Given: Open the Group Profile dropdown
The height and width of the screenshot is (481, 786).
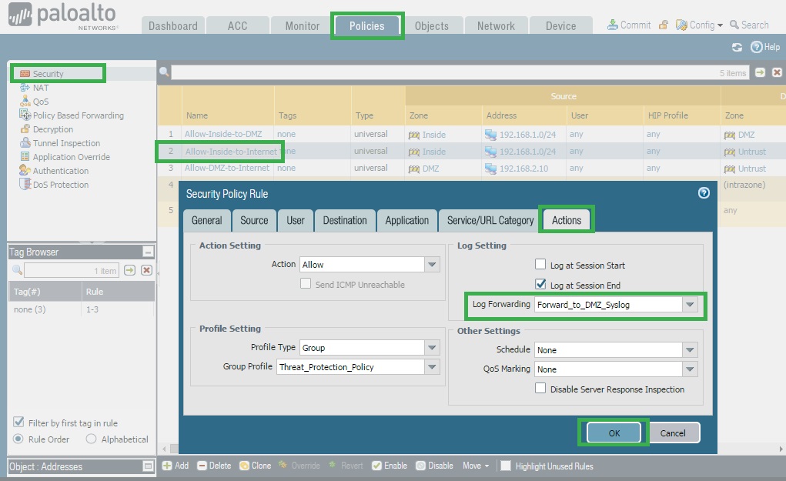Looking at the screenshot, I should tap(431, 367).
